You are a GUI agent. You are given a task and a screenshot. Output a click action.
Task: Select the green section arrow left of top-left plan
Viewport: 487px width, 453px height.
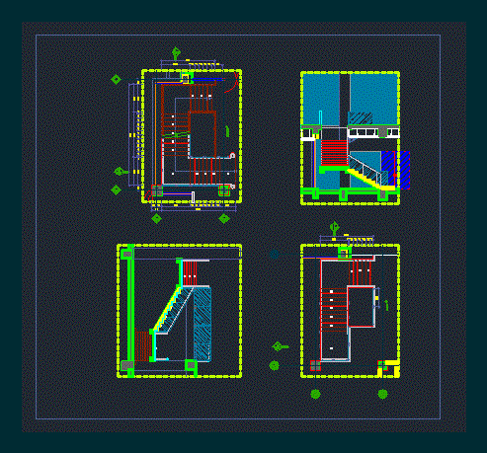point(121,172)
